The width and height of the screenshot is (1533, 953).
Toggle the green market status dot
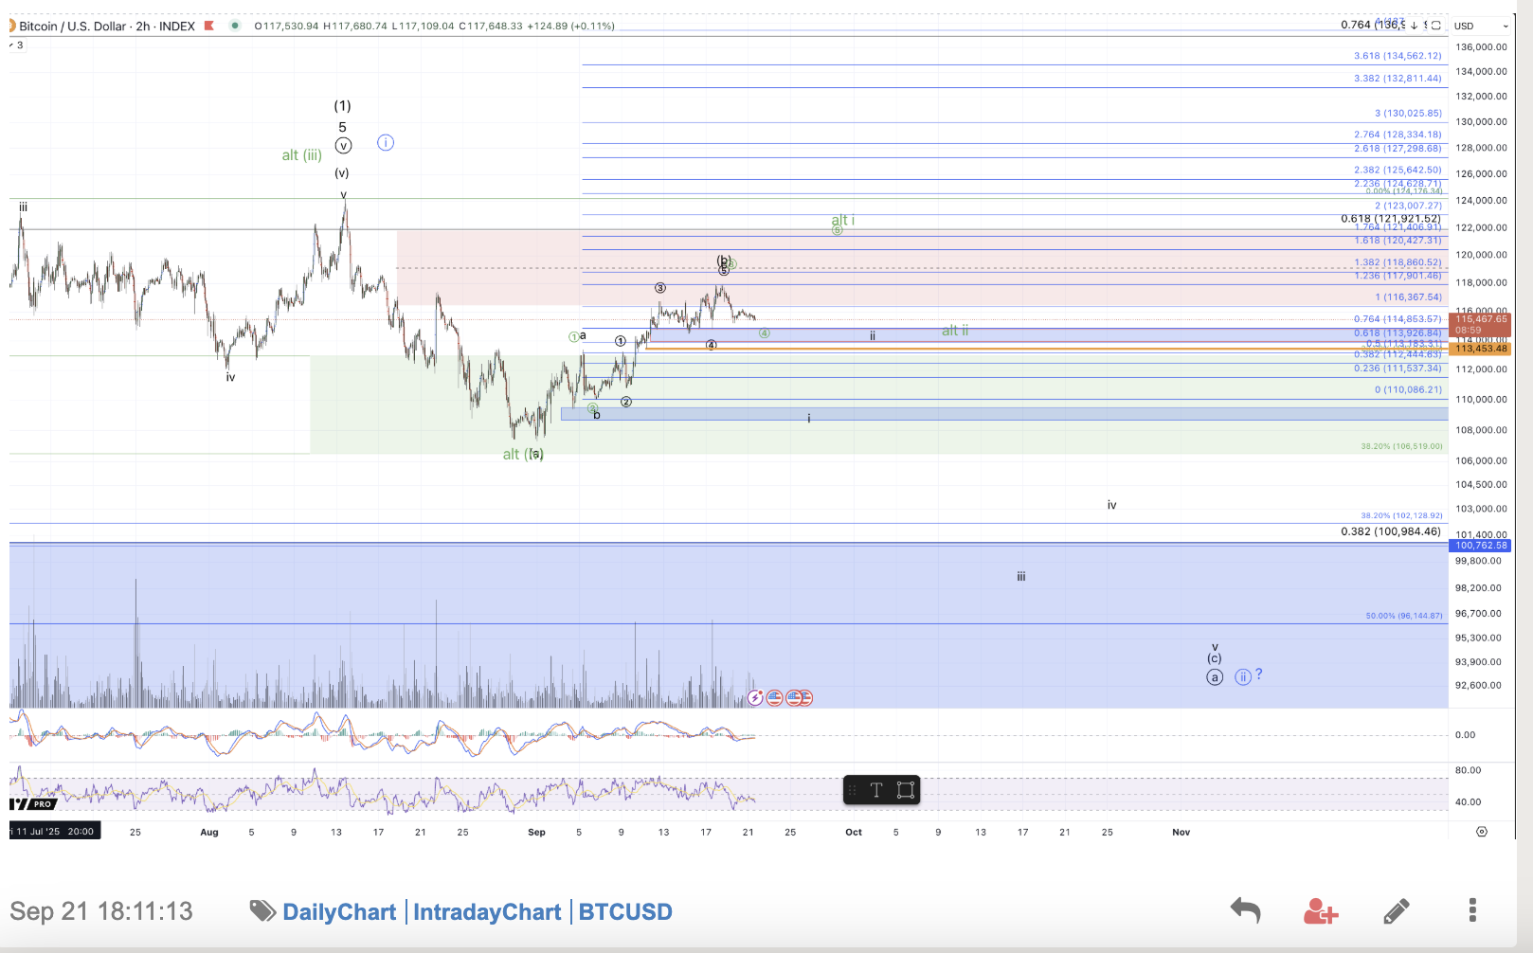[x=235, y=26]
